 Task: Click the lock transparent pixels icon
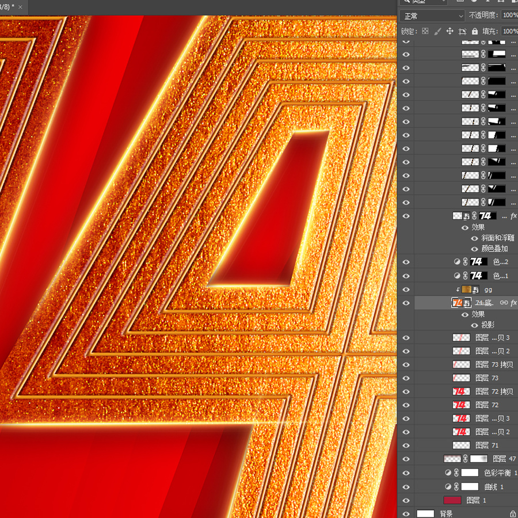tap(425, 31)
